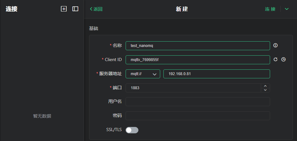The width and height of the screenshot is (297, 141).
Task: Click the 基础 section heading
Action: coord(93,28)
